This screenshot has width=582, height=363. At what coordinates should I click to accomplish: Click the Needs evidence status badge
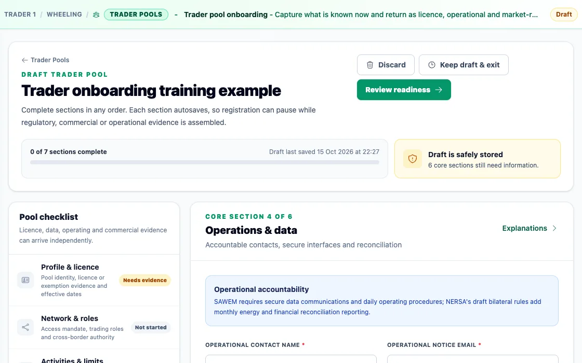click(145, 281)
